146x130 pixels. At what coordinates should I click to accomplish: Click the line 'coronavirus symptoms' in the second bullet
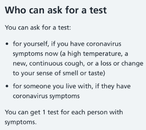pyautogui.click(x=46, y=96)
